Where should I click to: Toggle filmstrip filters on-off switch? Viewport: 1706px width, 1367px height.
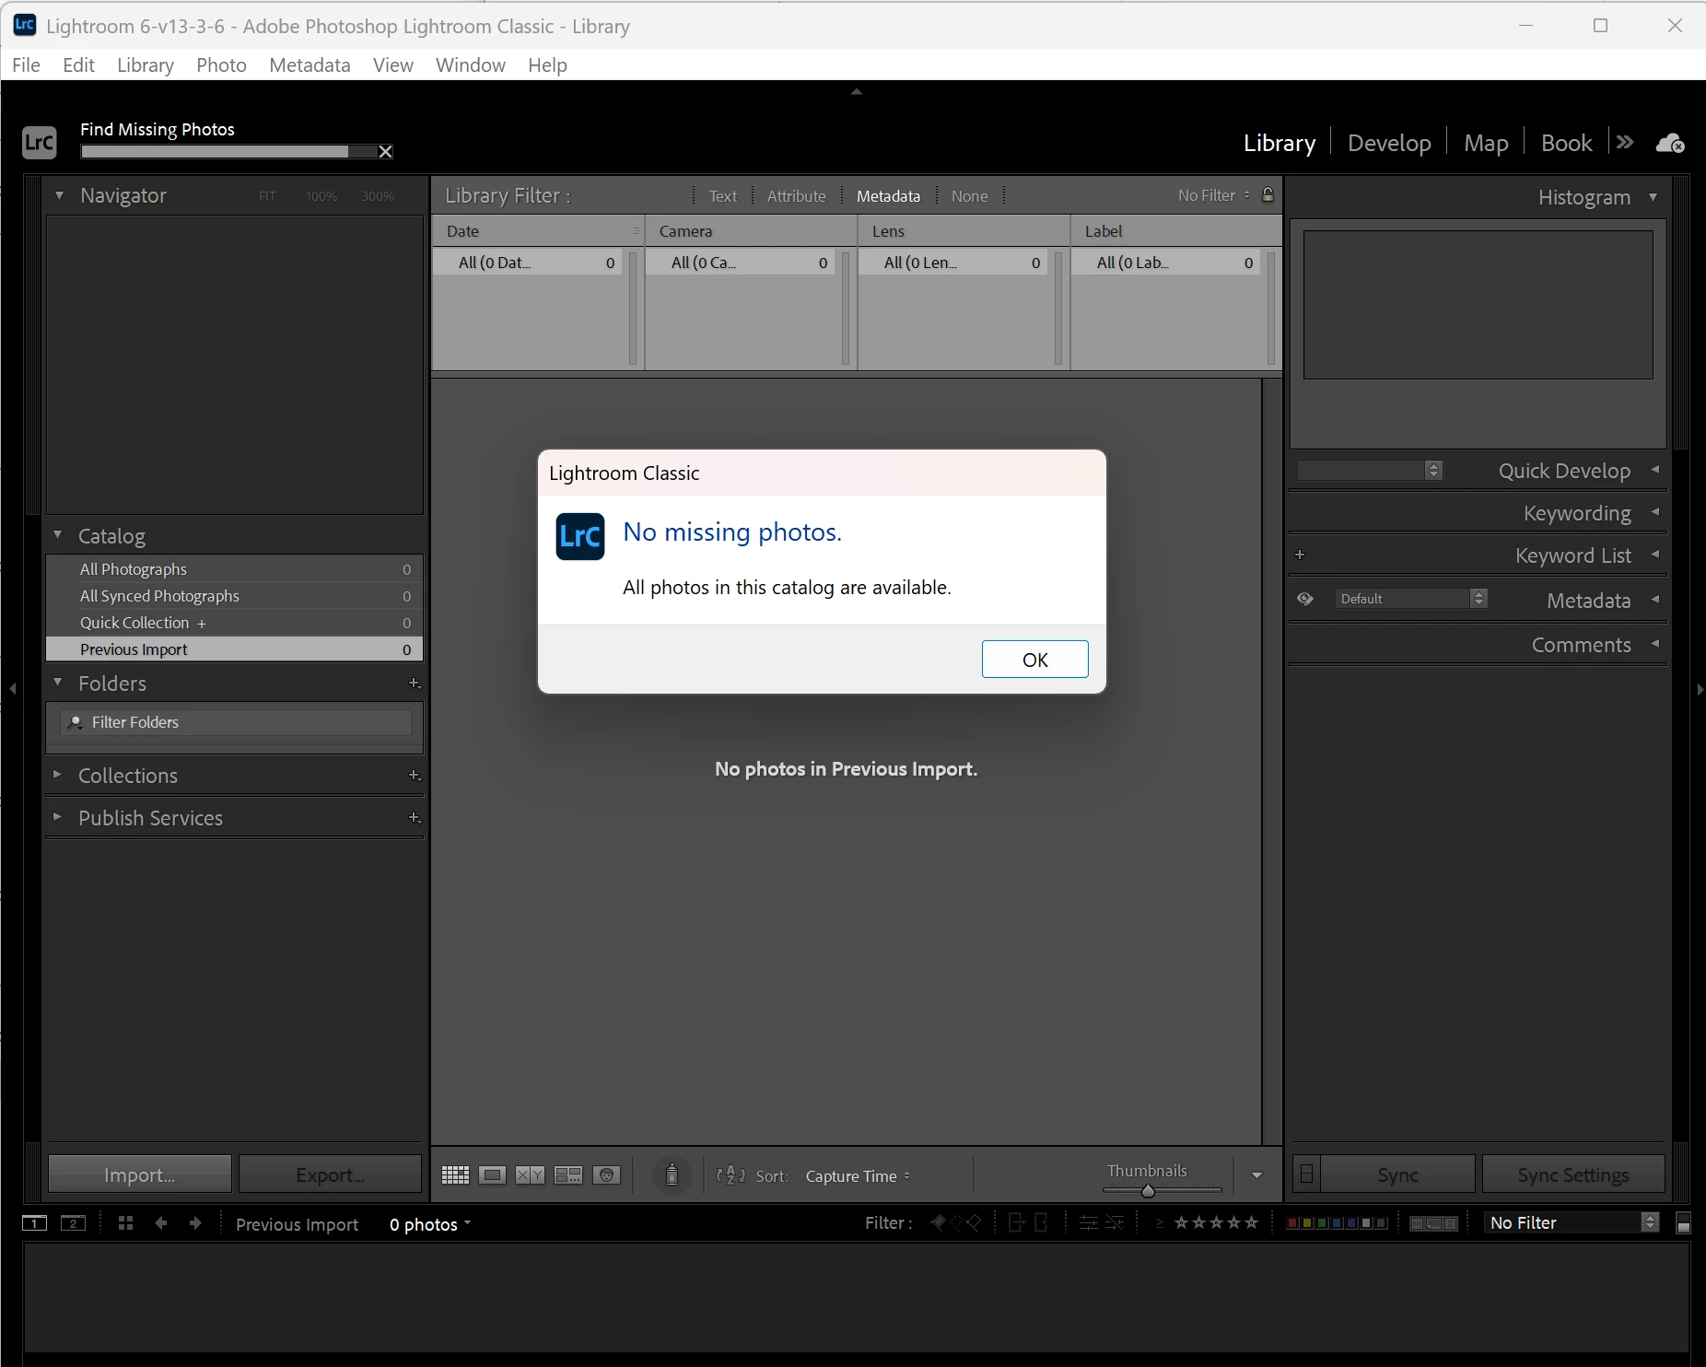(x=1683, y=1223)
